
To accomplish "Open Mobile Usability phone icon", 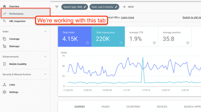I will point(5,64).
